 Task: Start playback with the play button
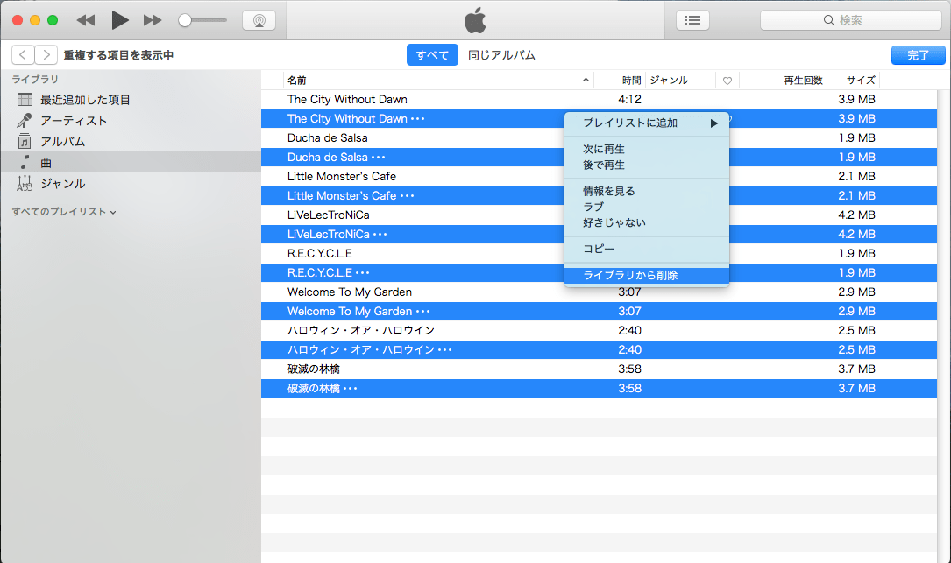tap(119, 20)
